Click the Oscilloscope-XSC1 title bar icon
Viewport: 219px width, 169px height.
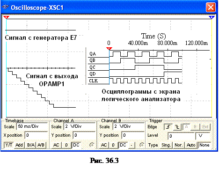[5, 7]
